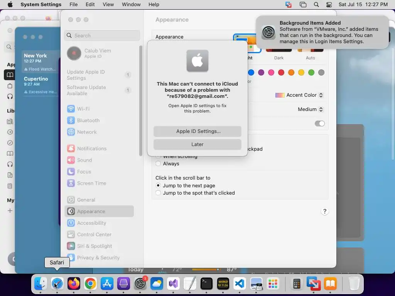Click the System Settings search field
The image size is (395, 296).
102,35
